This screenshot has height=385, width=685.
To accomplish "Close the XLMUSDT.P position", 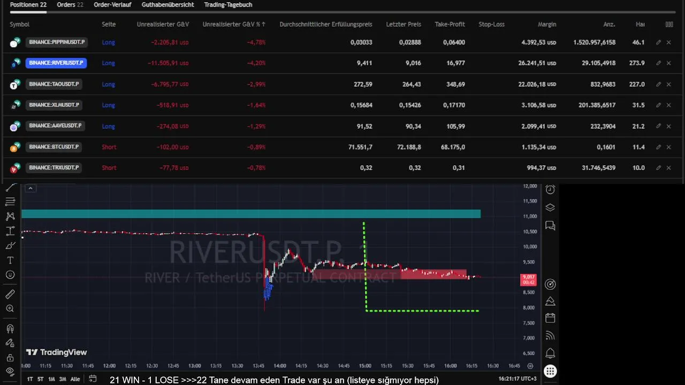I will click(x=668, y=105).
